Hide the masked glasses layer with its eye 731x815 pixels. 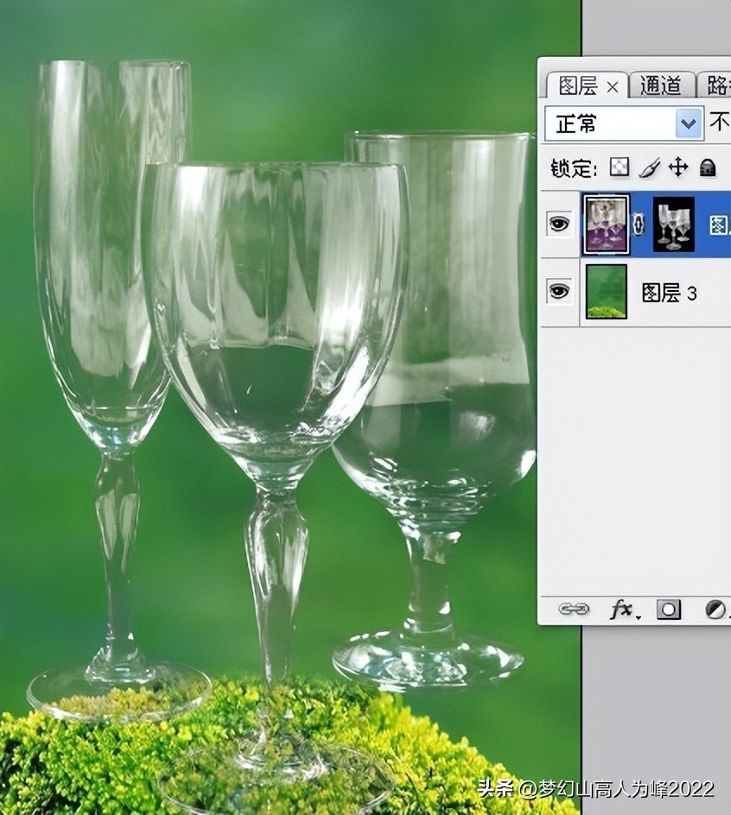559,223
